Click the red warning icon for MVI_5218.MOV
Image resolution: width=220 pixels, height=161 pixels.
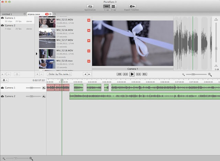[89, 51]
